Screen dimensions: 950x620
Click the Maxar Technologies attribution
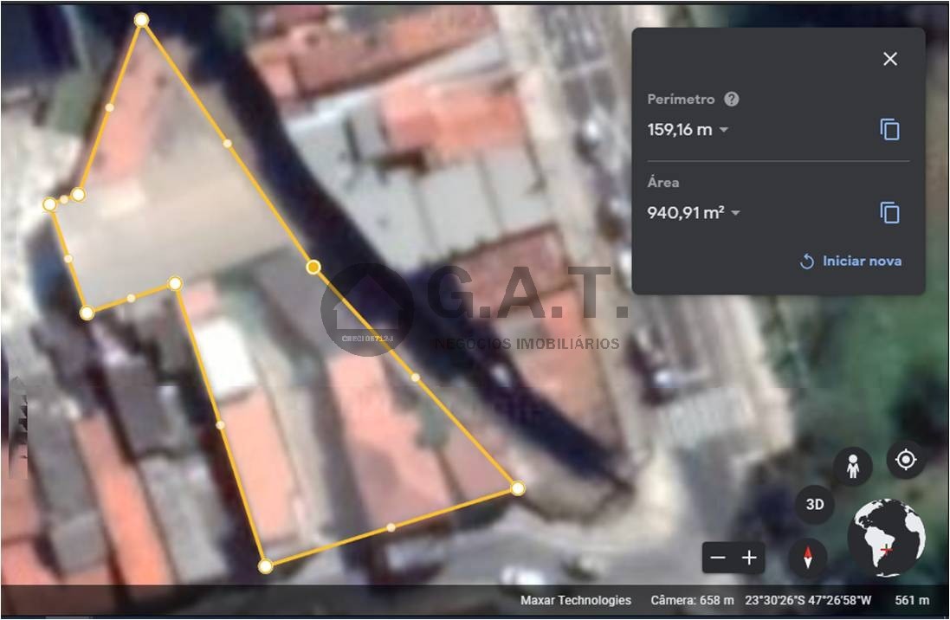[576, 600]
